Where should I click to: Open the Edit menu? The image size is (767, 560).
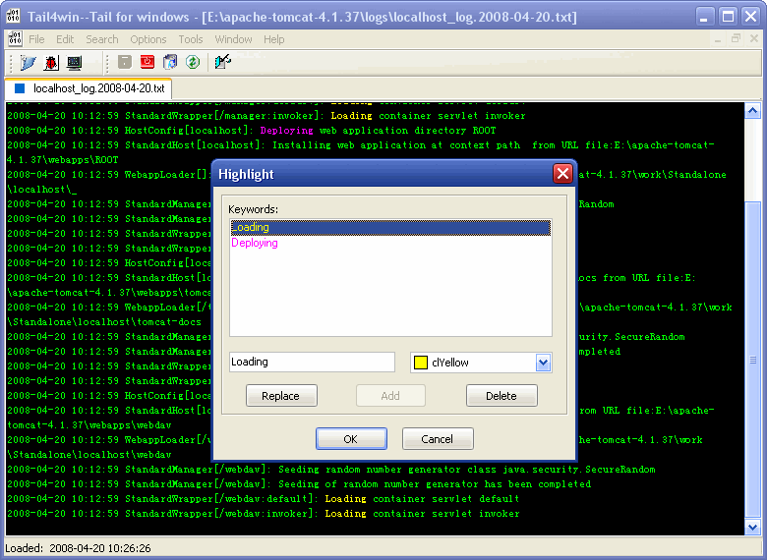(x=65, y=39)
